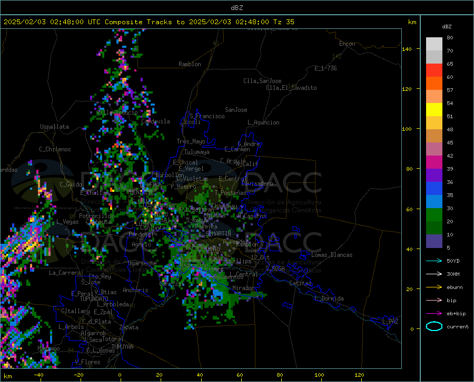Click the cyan 50YD arrow in legend
Image resolution: width=474 pixels, height=382 pixels.
click(434, 261)
